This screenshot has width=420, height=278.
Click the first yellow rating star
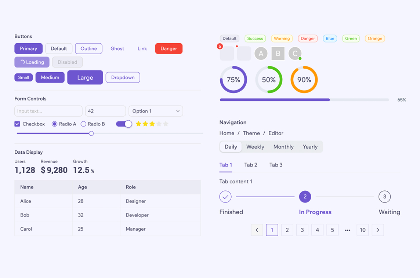138,124
